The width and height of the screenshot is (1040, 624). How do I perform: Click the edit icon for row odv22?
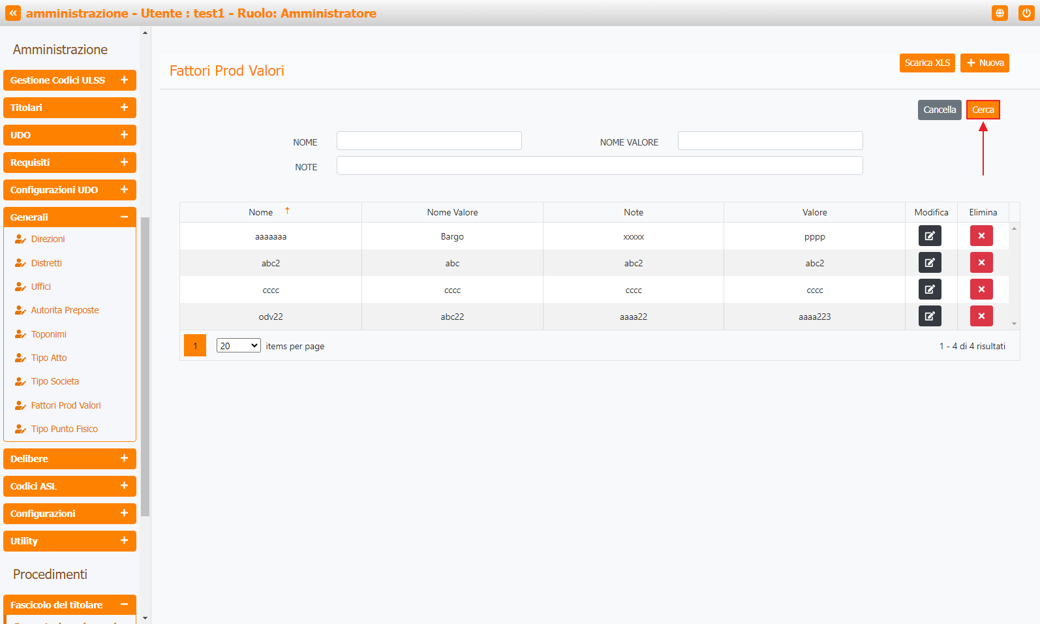tap(929, 316)
